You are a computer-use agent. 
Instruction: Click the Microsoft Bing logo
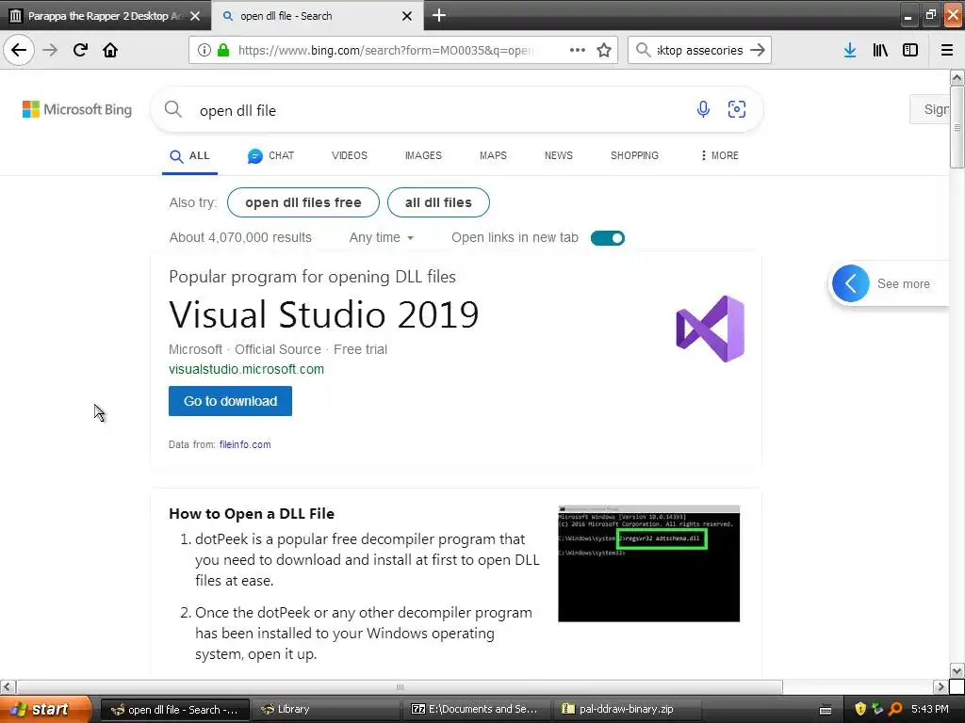pyautogui.click(x=77, y=109)
